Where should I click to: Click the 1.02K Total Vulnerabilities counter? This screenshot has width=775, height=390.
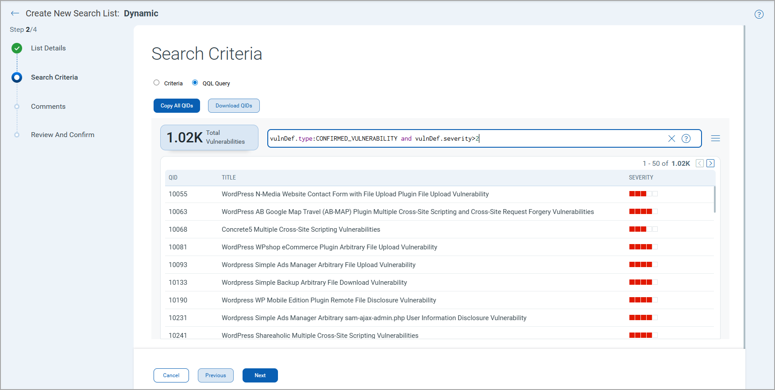click(x=209, y=138)
